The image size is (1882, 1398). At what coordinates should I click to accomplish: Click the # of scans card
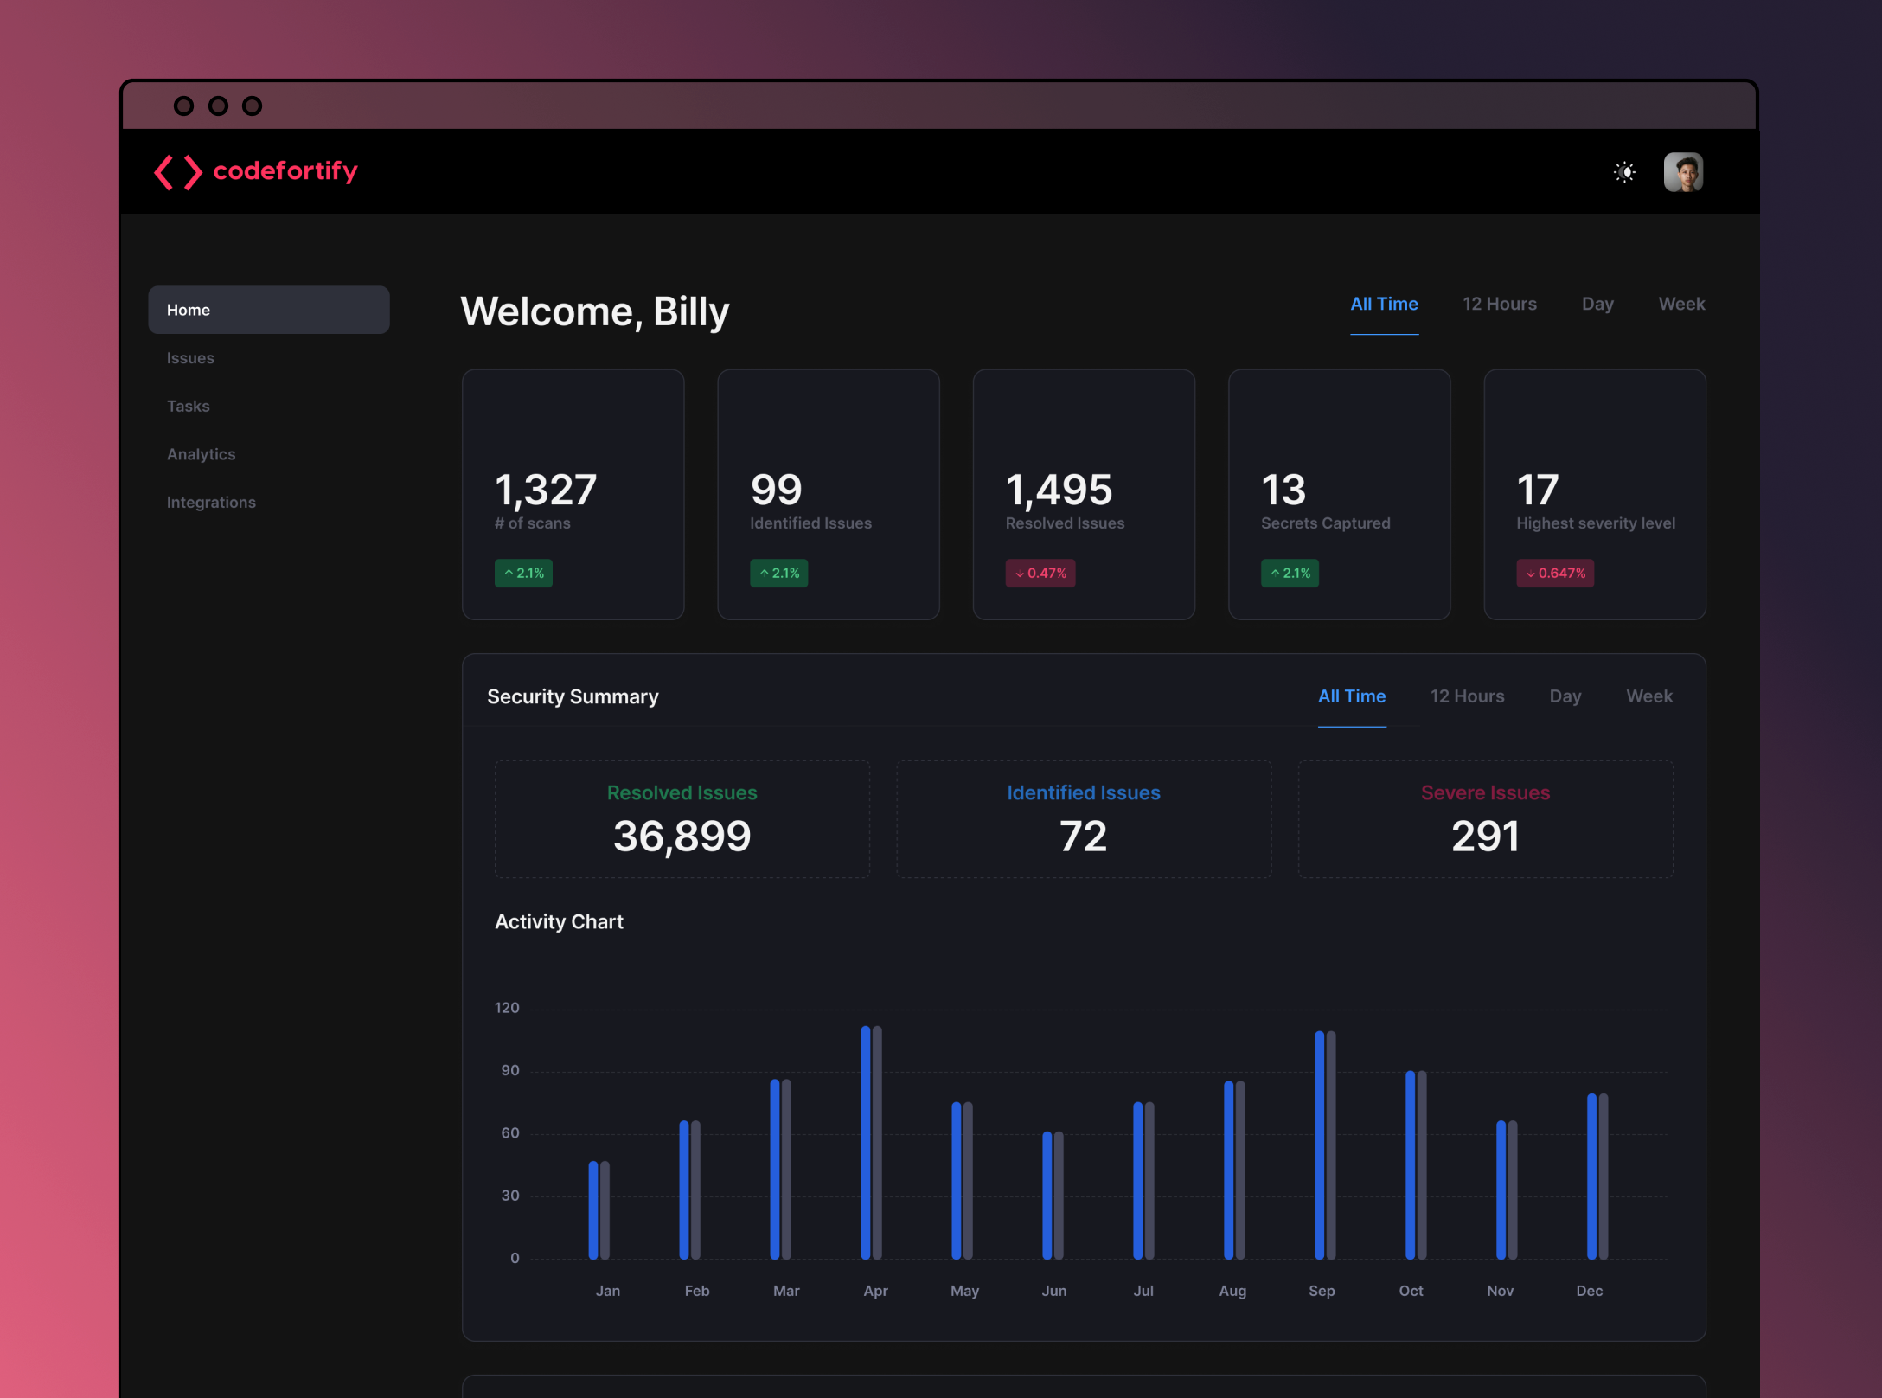573,494
